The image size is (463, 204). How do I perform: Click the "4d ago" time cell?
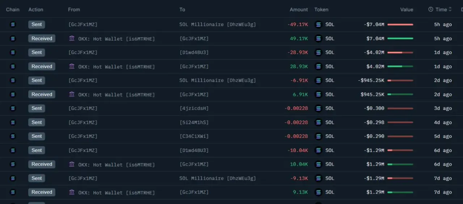click(443, 122)
